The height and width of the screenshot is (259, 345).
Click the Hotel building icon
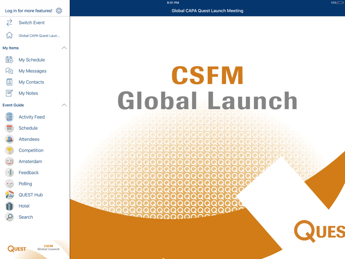[9, 206]
